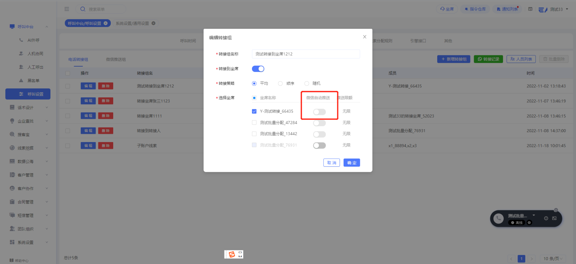Image resolution: width=576 pixels, height=264 pixels.
Task: Click the phone icon in softphone widget
Action: point(498,219)
